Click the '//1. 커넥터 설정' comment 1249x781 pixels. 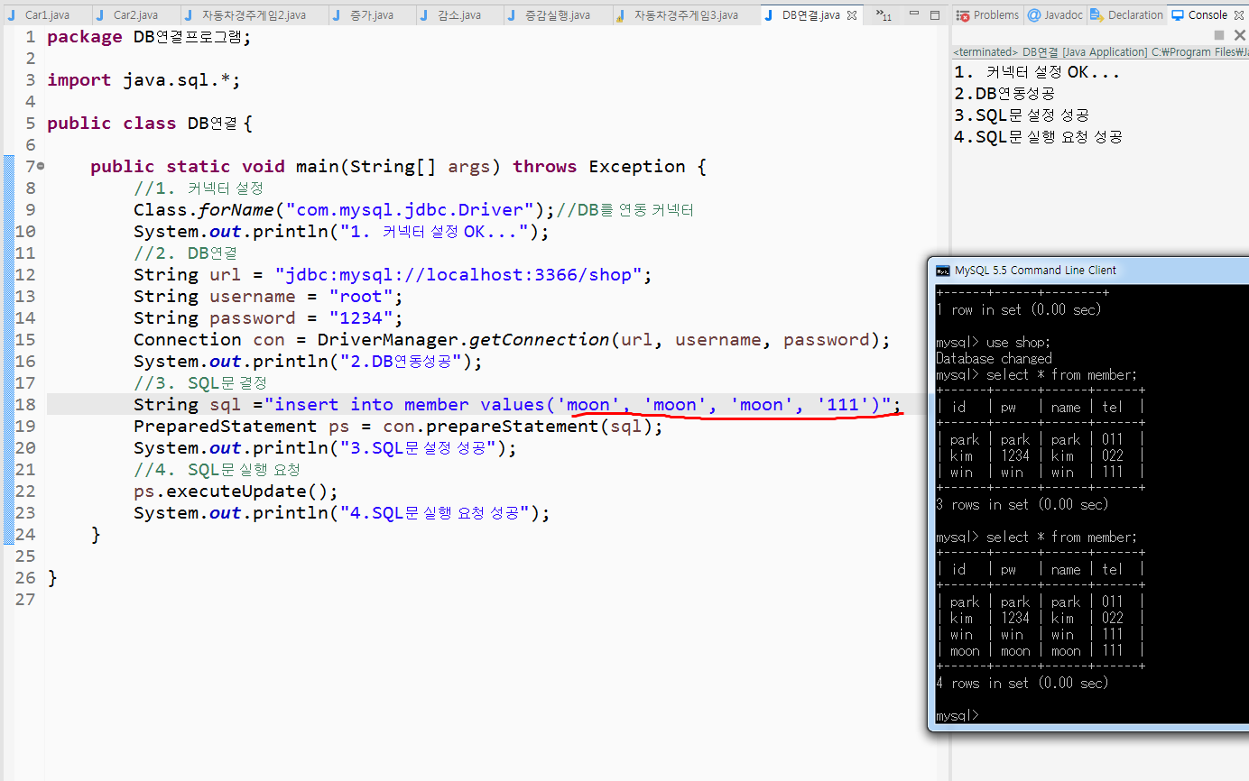[x=199, y=188]
